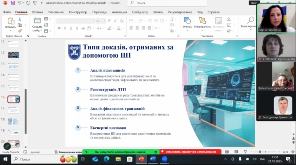Click Остановить совместное использование button
Image resolution: width=296 pixels, height=165 pixels.
(x=191, y=152)
